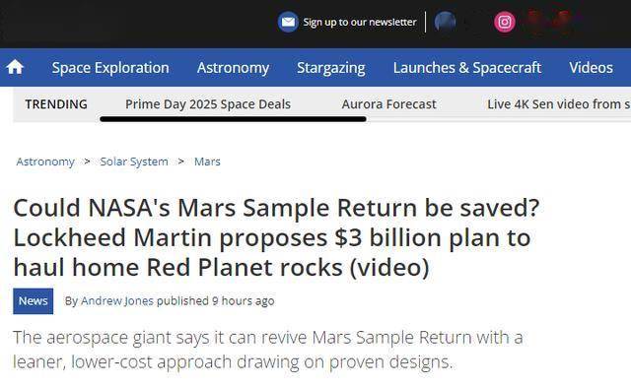631x388 pixels.
Task: Click the blue envelope newsletter icon
Action: point(288,22)
